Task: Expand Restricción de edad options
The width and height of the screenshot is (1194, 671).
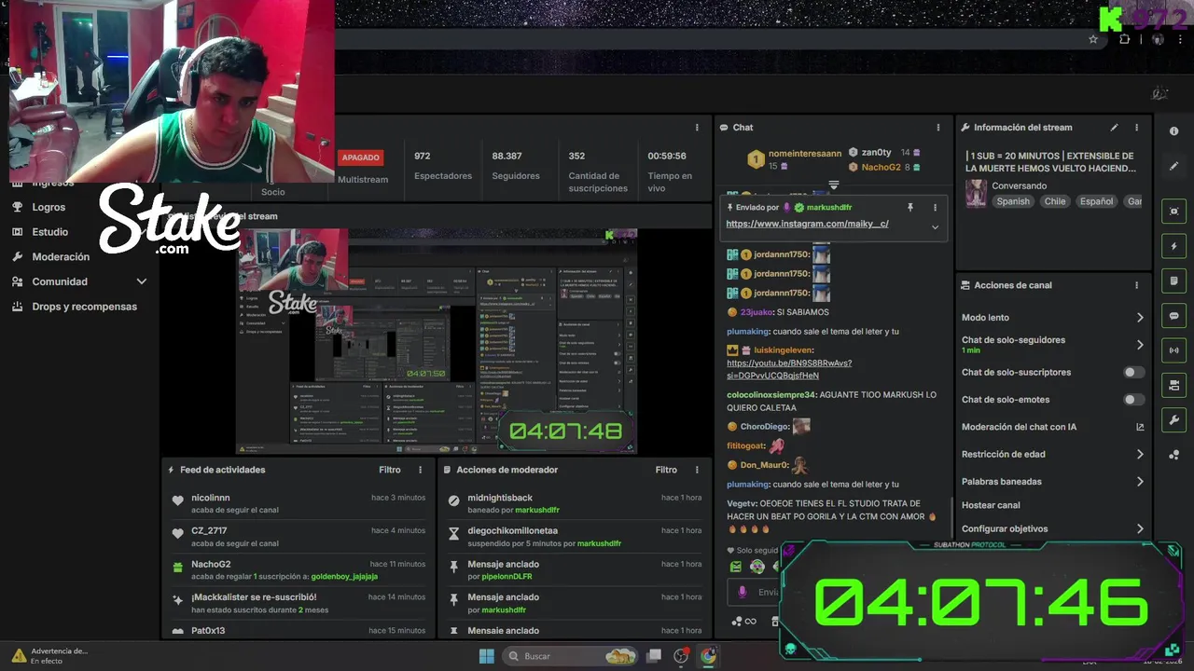Action: tap(1140, 454)
